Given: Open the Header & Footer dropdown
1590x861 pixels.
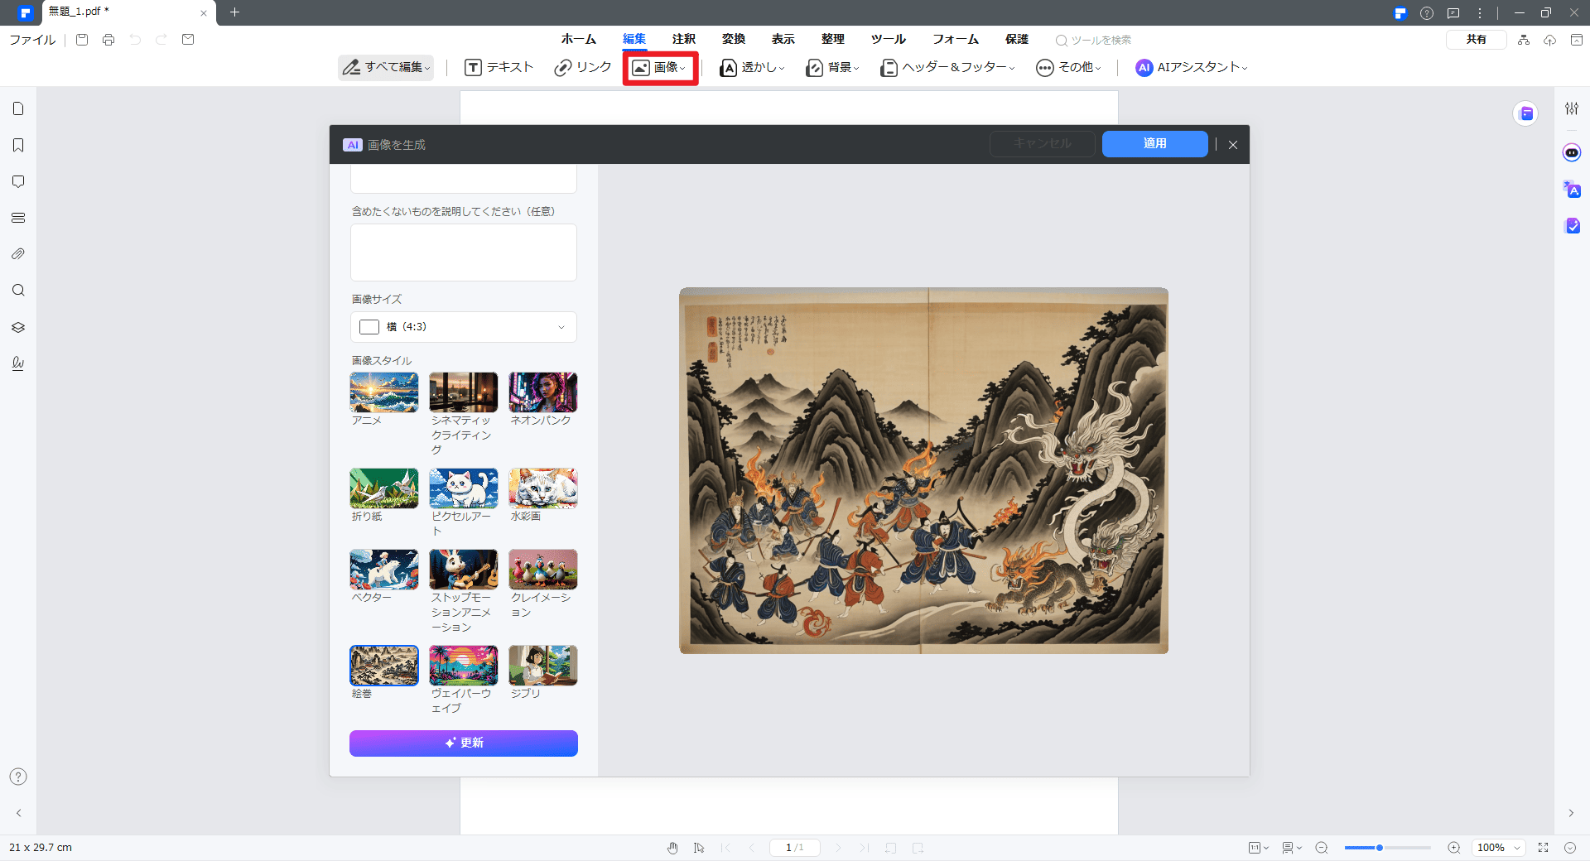Looking at the screenshot, I should [947, 68].
